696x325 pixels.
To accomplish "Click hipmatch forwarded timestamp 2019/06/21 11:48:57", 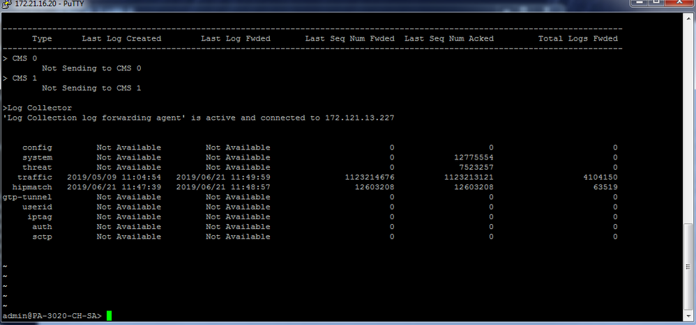I will pyautogui.click(x=223, y=187).
